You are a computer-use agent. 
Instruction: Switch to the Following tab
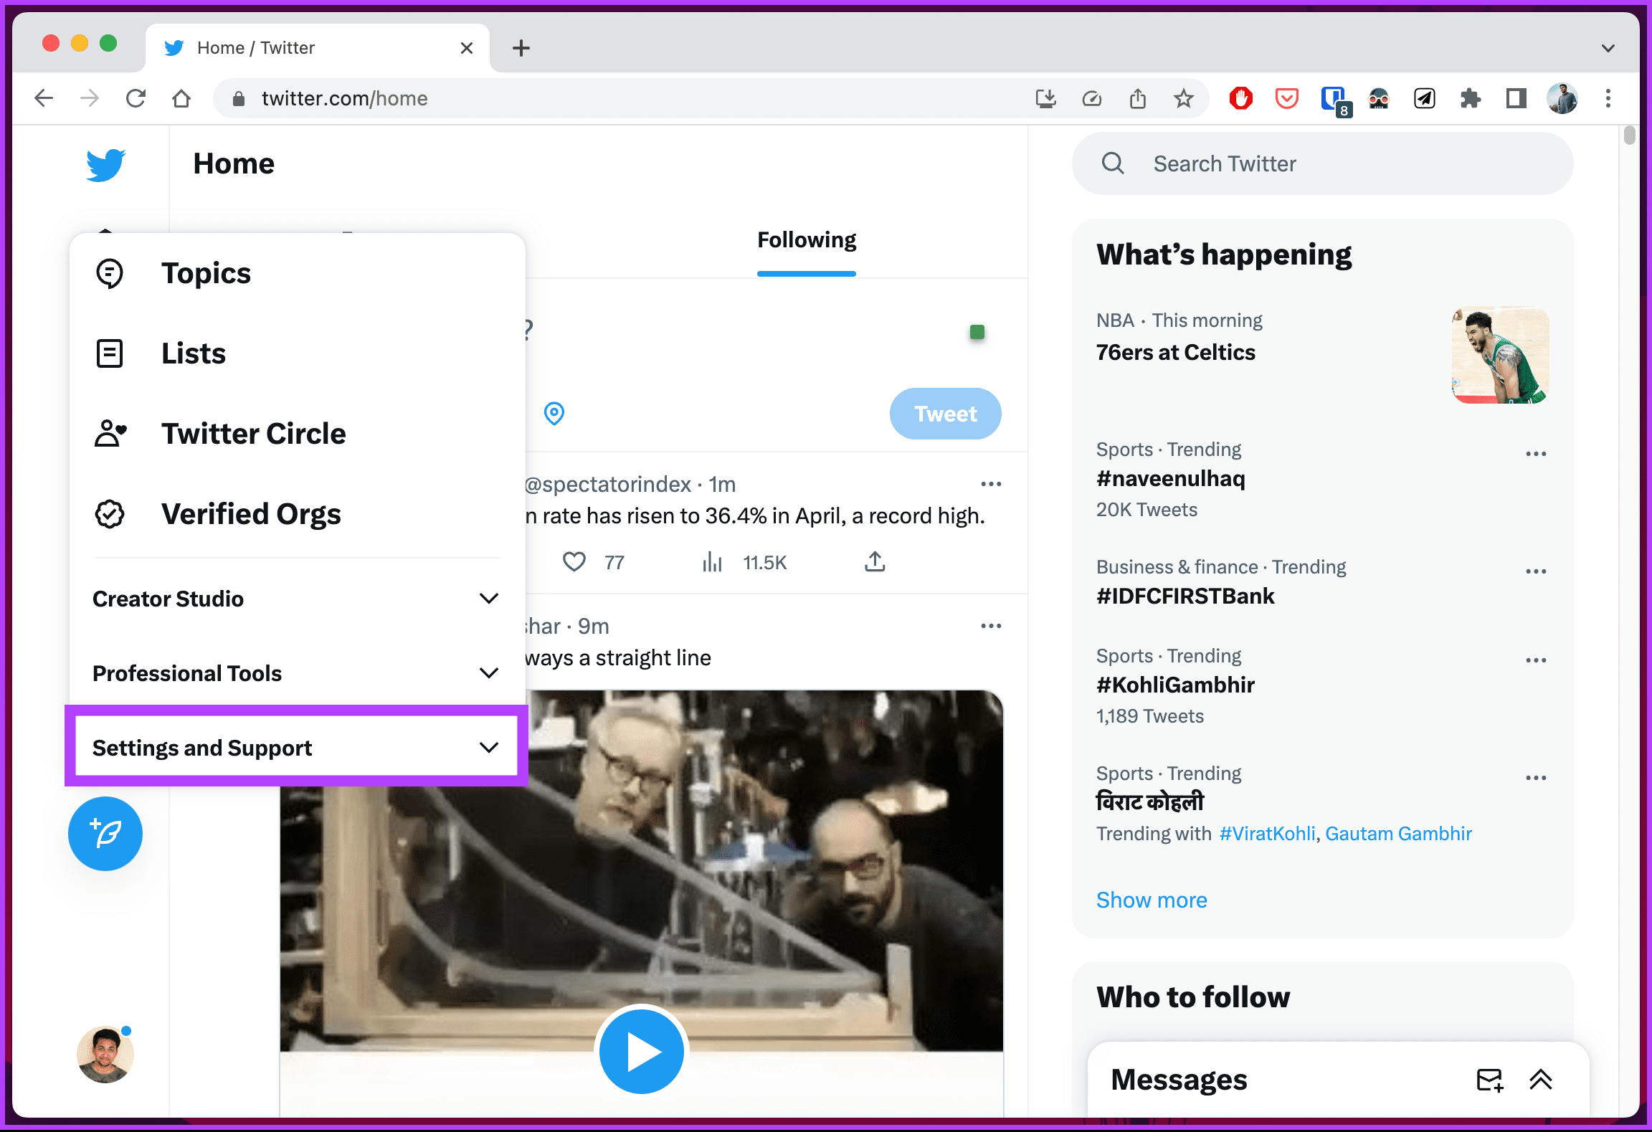point(806,240)
